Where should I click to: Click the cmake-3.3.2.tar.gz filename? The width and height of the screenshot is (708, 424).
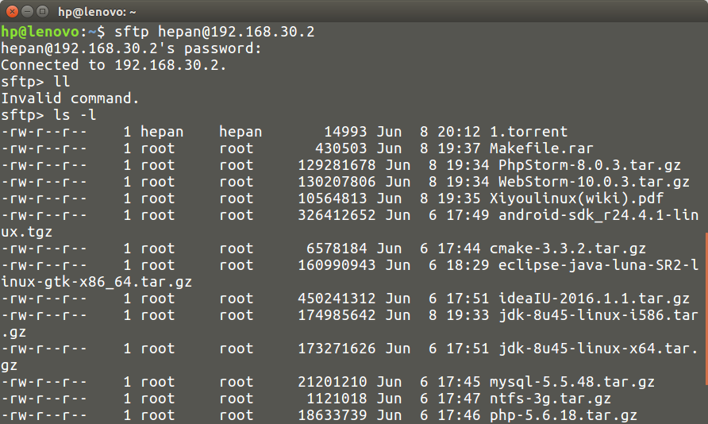[568, 249]
